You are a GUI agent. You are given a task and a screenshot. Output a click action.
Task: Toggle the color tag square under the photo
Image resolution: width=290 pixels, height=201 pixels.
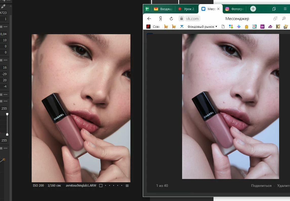point(101,186)
